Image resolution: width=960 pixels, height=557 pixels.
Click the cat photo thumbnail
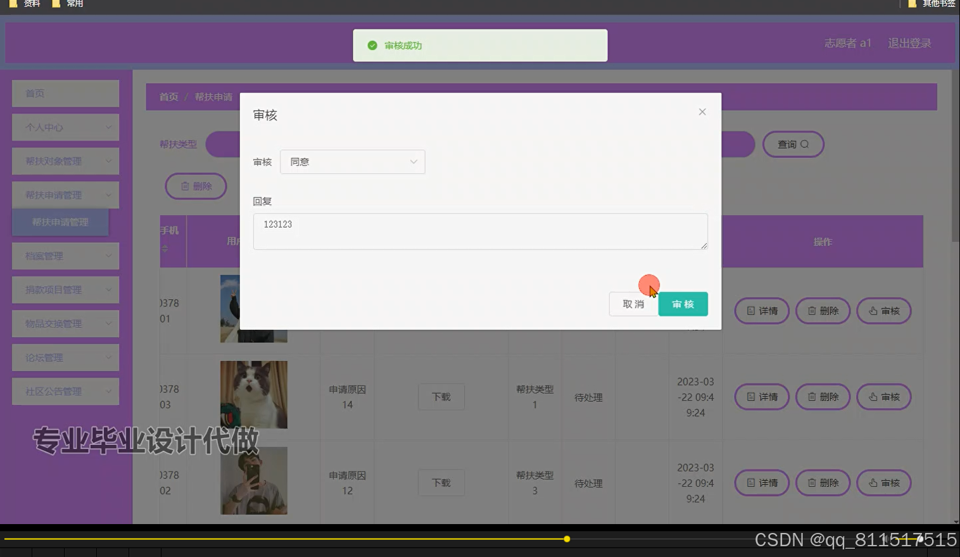253,395
